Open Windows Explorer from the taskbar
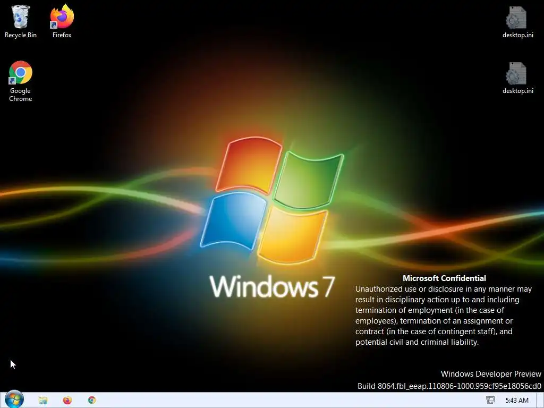Viewport: 544px width, 408px height. [42, 400]
